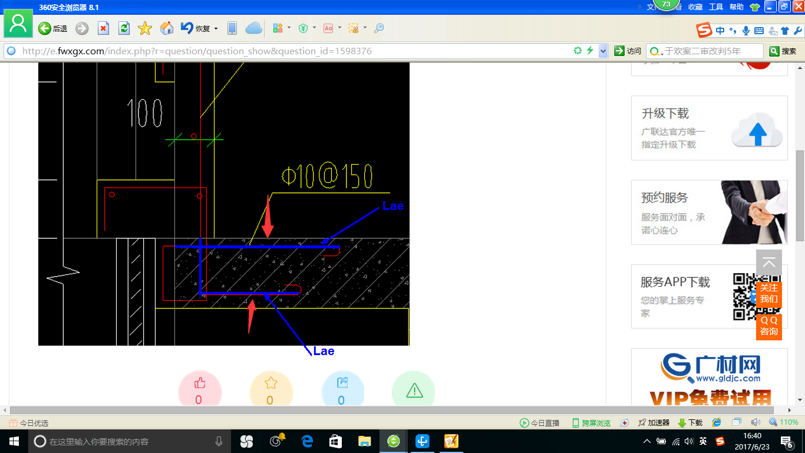Image resolution: width=805 pixels, height=453 pixels.
Task: Open File Explorer from the taskbar
Action: 365,441
